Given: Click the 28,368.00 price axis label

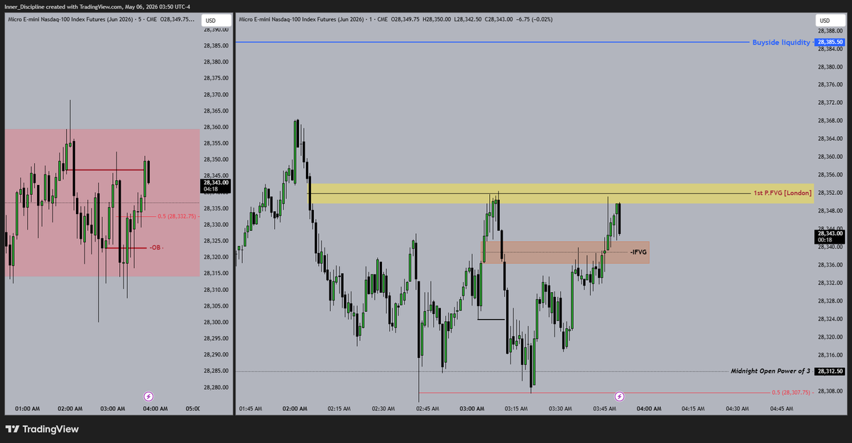Looking at the screenshot, I should pyautogui.click(x=829, y=120).
